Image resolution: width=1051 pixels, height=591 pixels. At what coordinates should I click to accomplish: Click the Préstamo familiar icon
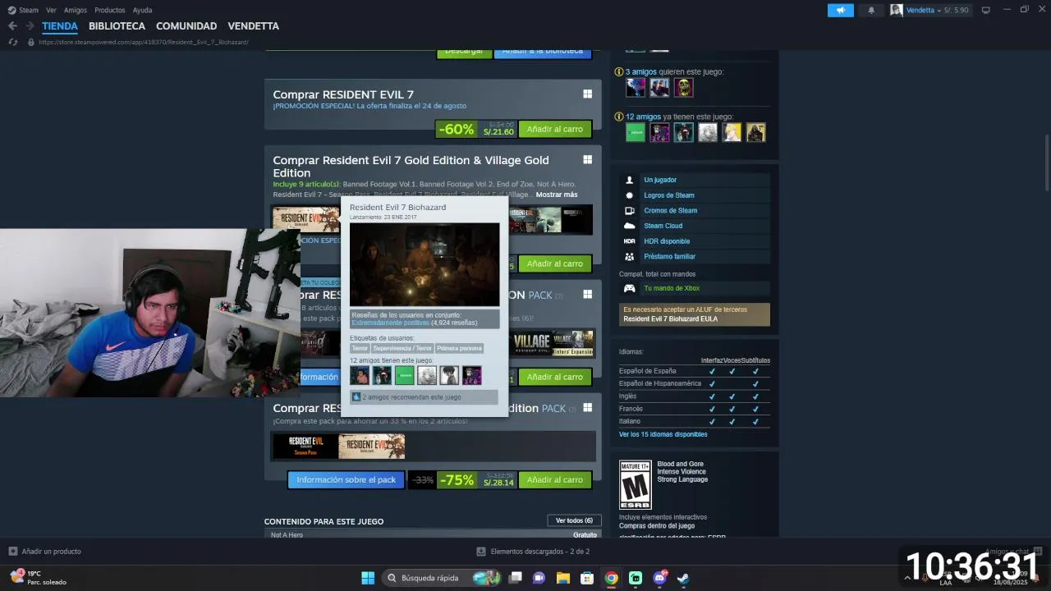pos(629,256)
